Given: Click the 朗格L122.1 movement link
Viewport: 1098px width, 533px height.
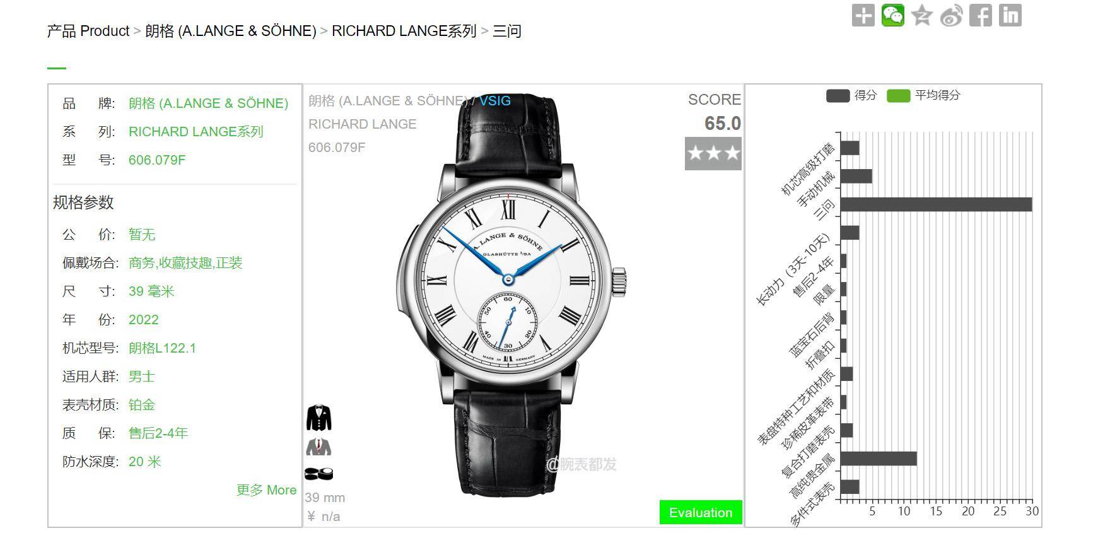Looking at the screenshot, I should click(x=162, y=348).
